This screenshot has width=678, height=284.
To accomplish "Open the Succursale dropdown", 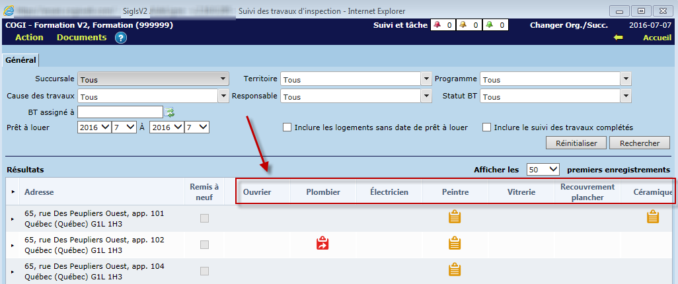I will (153, 79).
